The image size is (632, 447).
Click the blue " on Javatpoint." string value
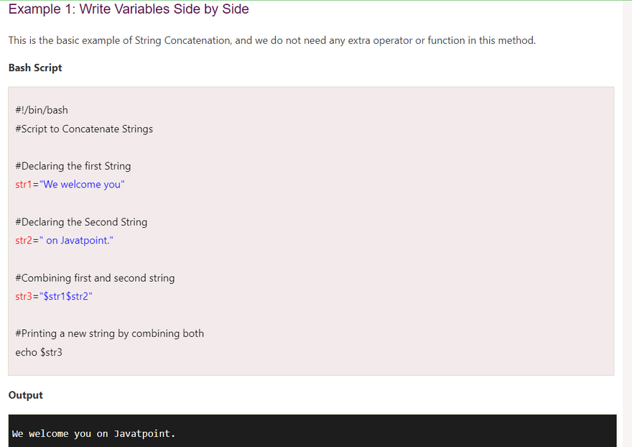pyautogui.click(x=76, y=241)
